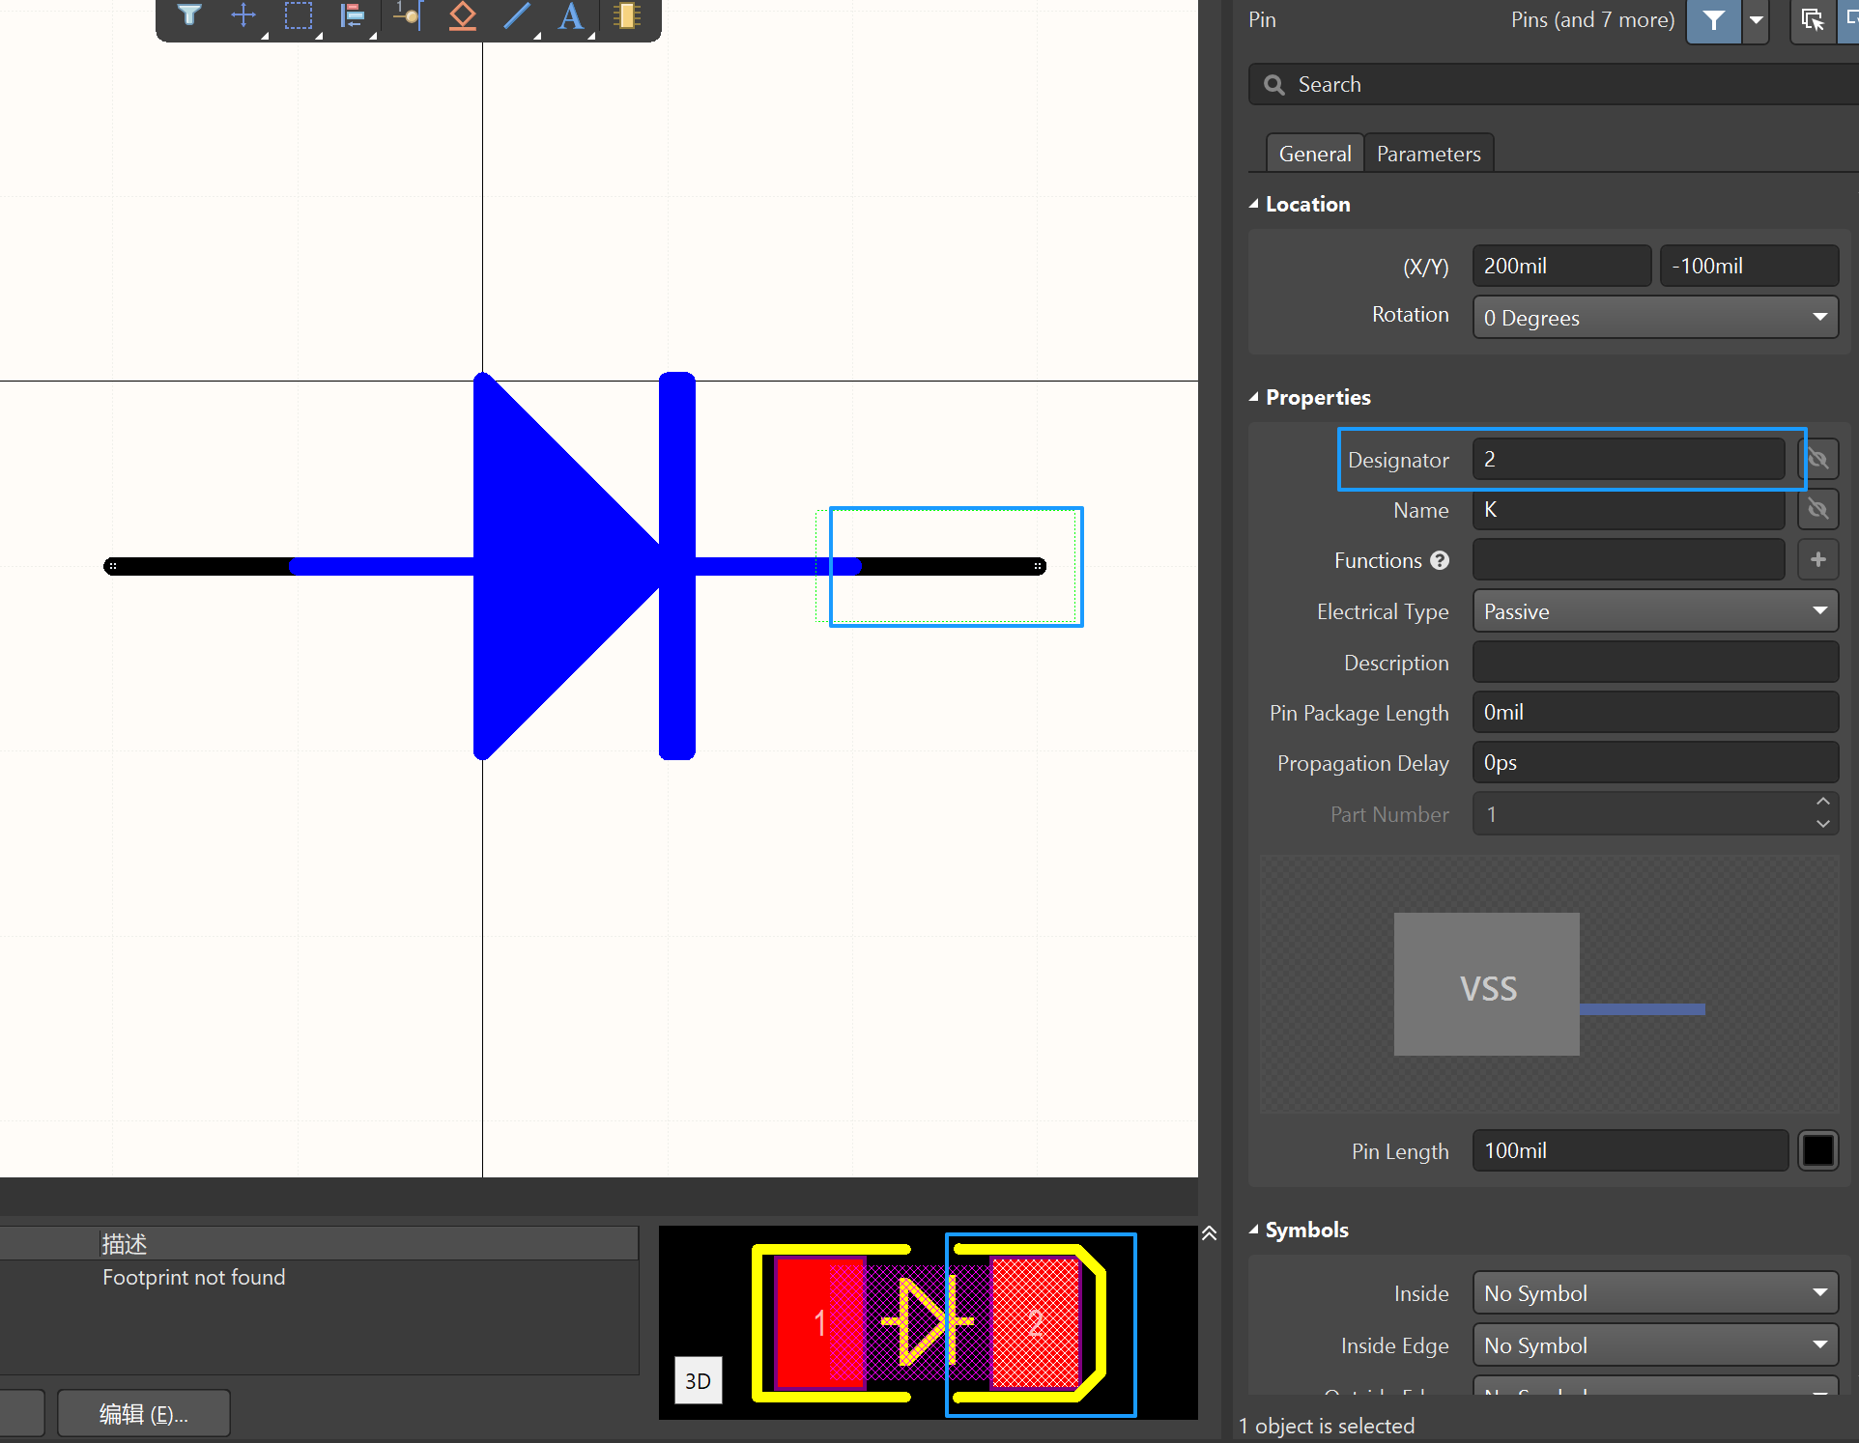Click the select-from-objects cursor icon
Image resolution: width=1859 pixels, height=1443 pixels.
click(1813, 20)
